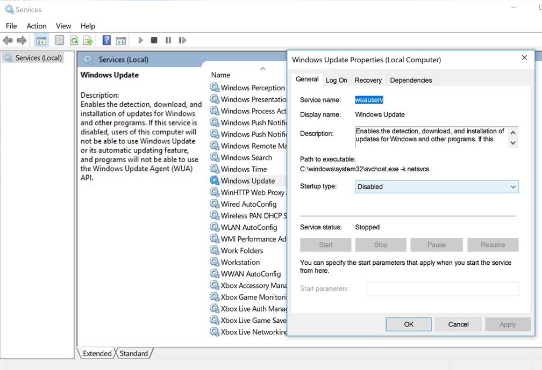Click the Stop Service square icon
Screen dimensions: 542x370
tap(154, 40)
